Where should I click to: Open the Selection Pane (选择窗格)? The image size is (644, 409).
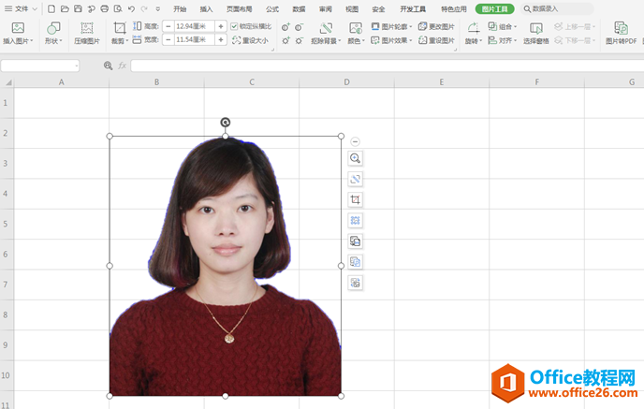tap(536, 33)
